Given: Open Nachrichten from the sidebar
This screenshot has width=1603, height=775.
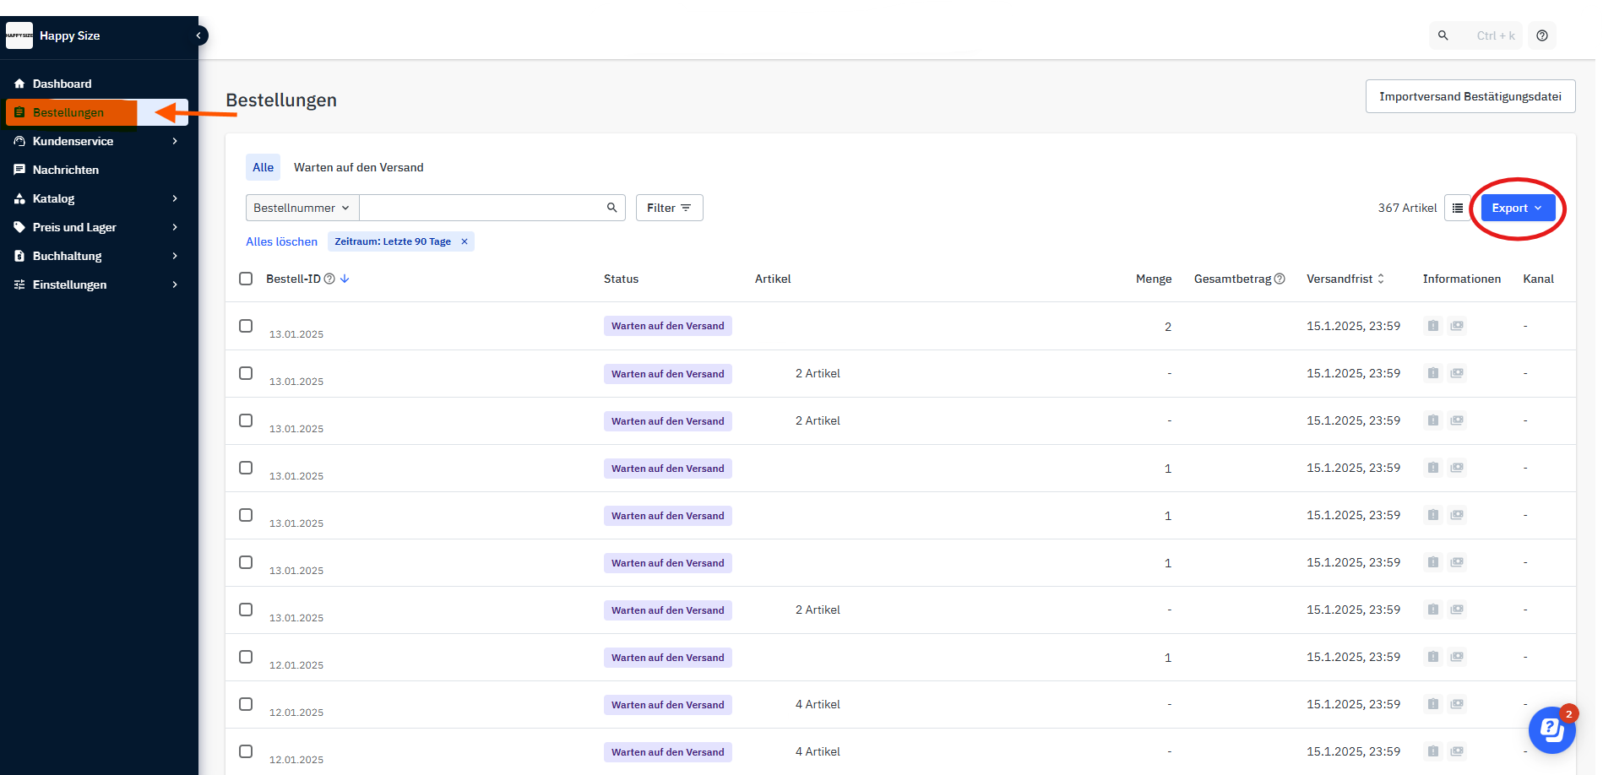Looking at the screenshot, I should pos(66,170).
